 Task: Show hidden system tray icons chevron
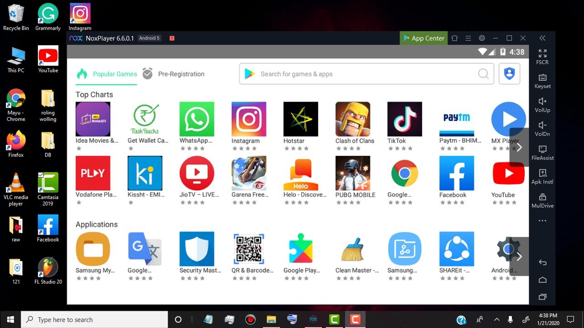pos(497,319)
